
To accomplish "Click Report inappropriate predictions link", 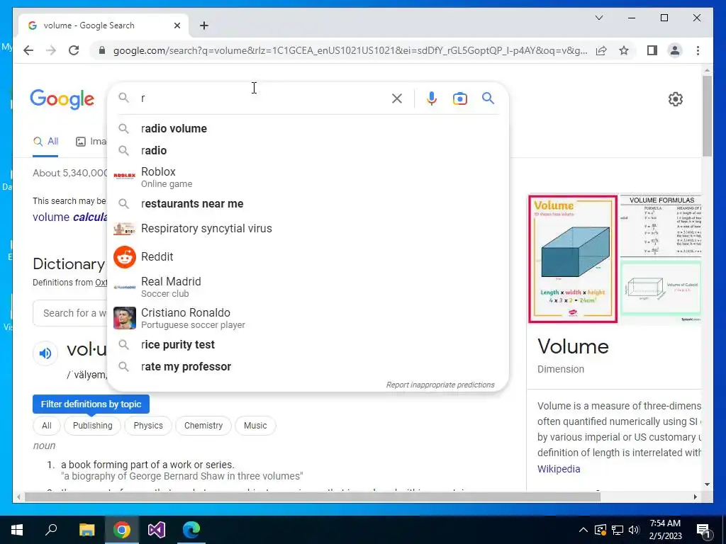I will 440,385.
